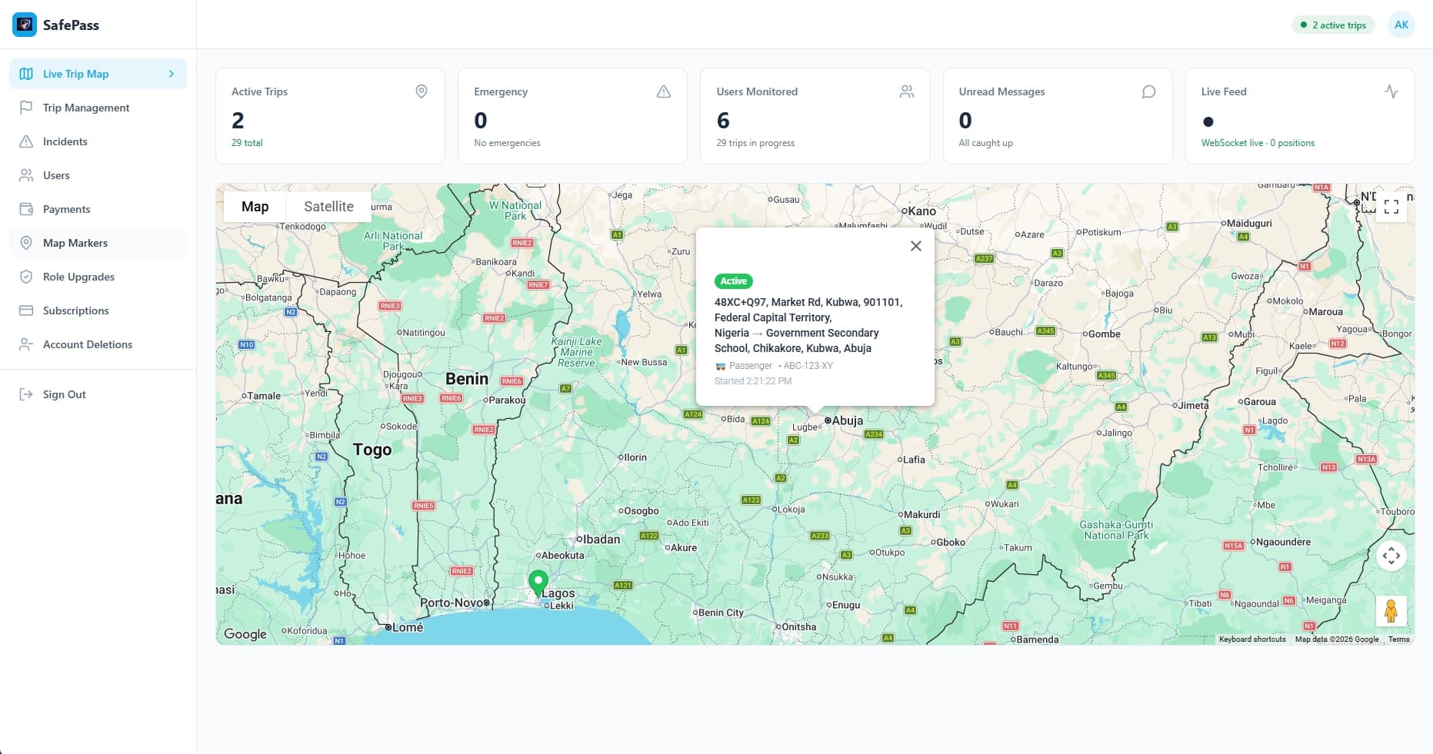
Task: Open Trip Management in the sidebar
Action: (98, 108)
